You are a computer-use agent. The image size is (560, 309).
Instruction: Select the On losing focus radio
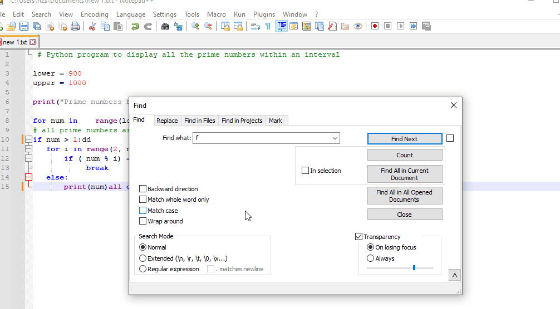370,247
